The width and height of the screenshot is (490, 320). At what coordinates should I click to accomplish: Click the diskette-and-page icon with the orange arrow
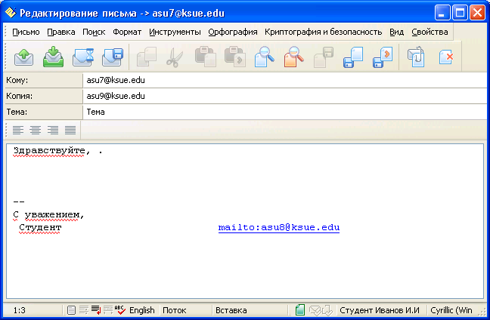point(383,57)
